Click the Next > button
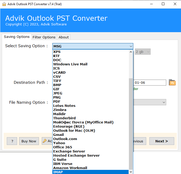The image size is (181, 174). (162, 141)
